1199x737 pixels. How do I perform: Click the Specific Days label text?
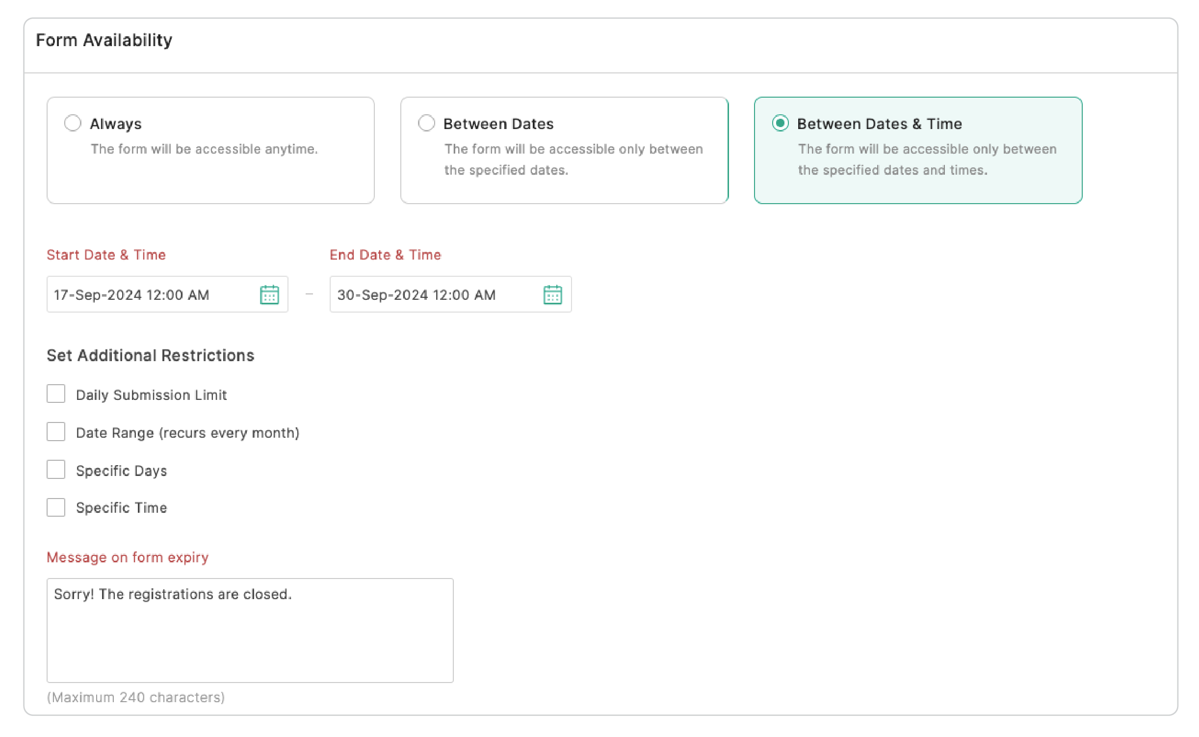pyautogui.click(x=121, y=471)
